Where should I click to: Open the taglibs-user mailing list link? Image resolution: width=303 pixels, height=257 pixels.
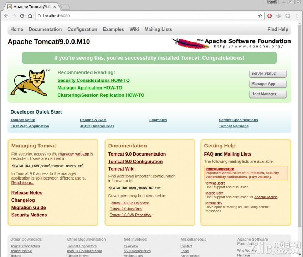tap(214, 193)
